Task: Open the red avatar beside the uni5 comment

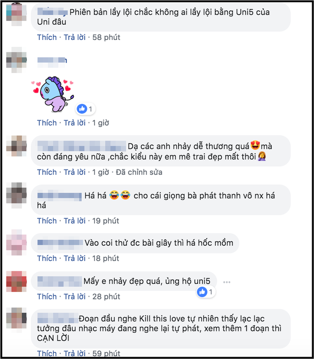Action: point(16,281)
